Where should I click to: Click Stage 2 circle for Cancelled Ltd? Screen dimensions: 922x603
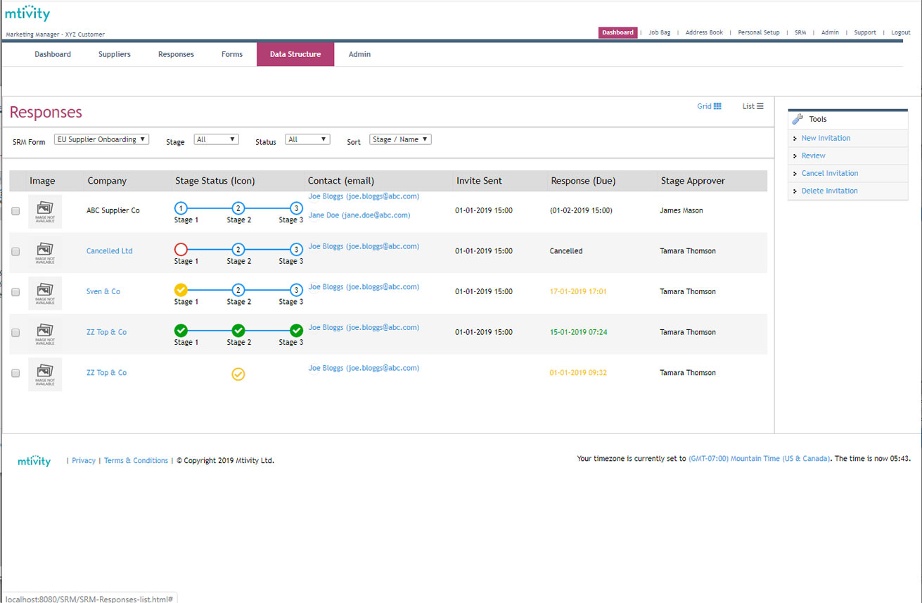tap(238, 249)
